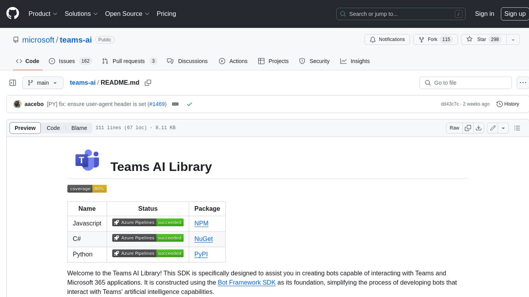Expand the Open Source menu
Image resolution: width=529 pixels, height=297 pixels.
tap(127, 14)
